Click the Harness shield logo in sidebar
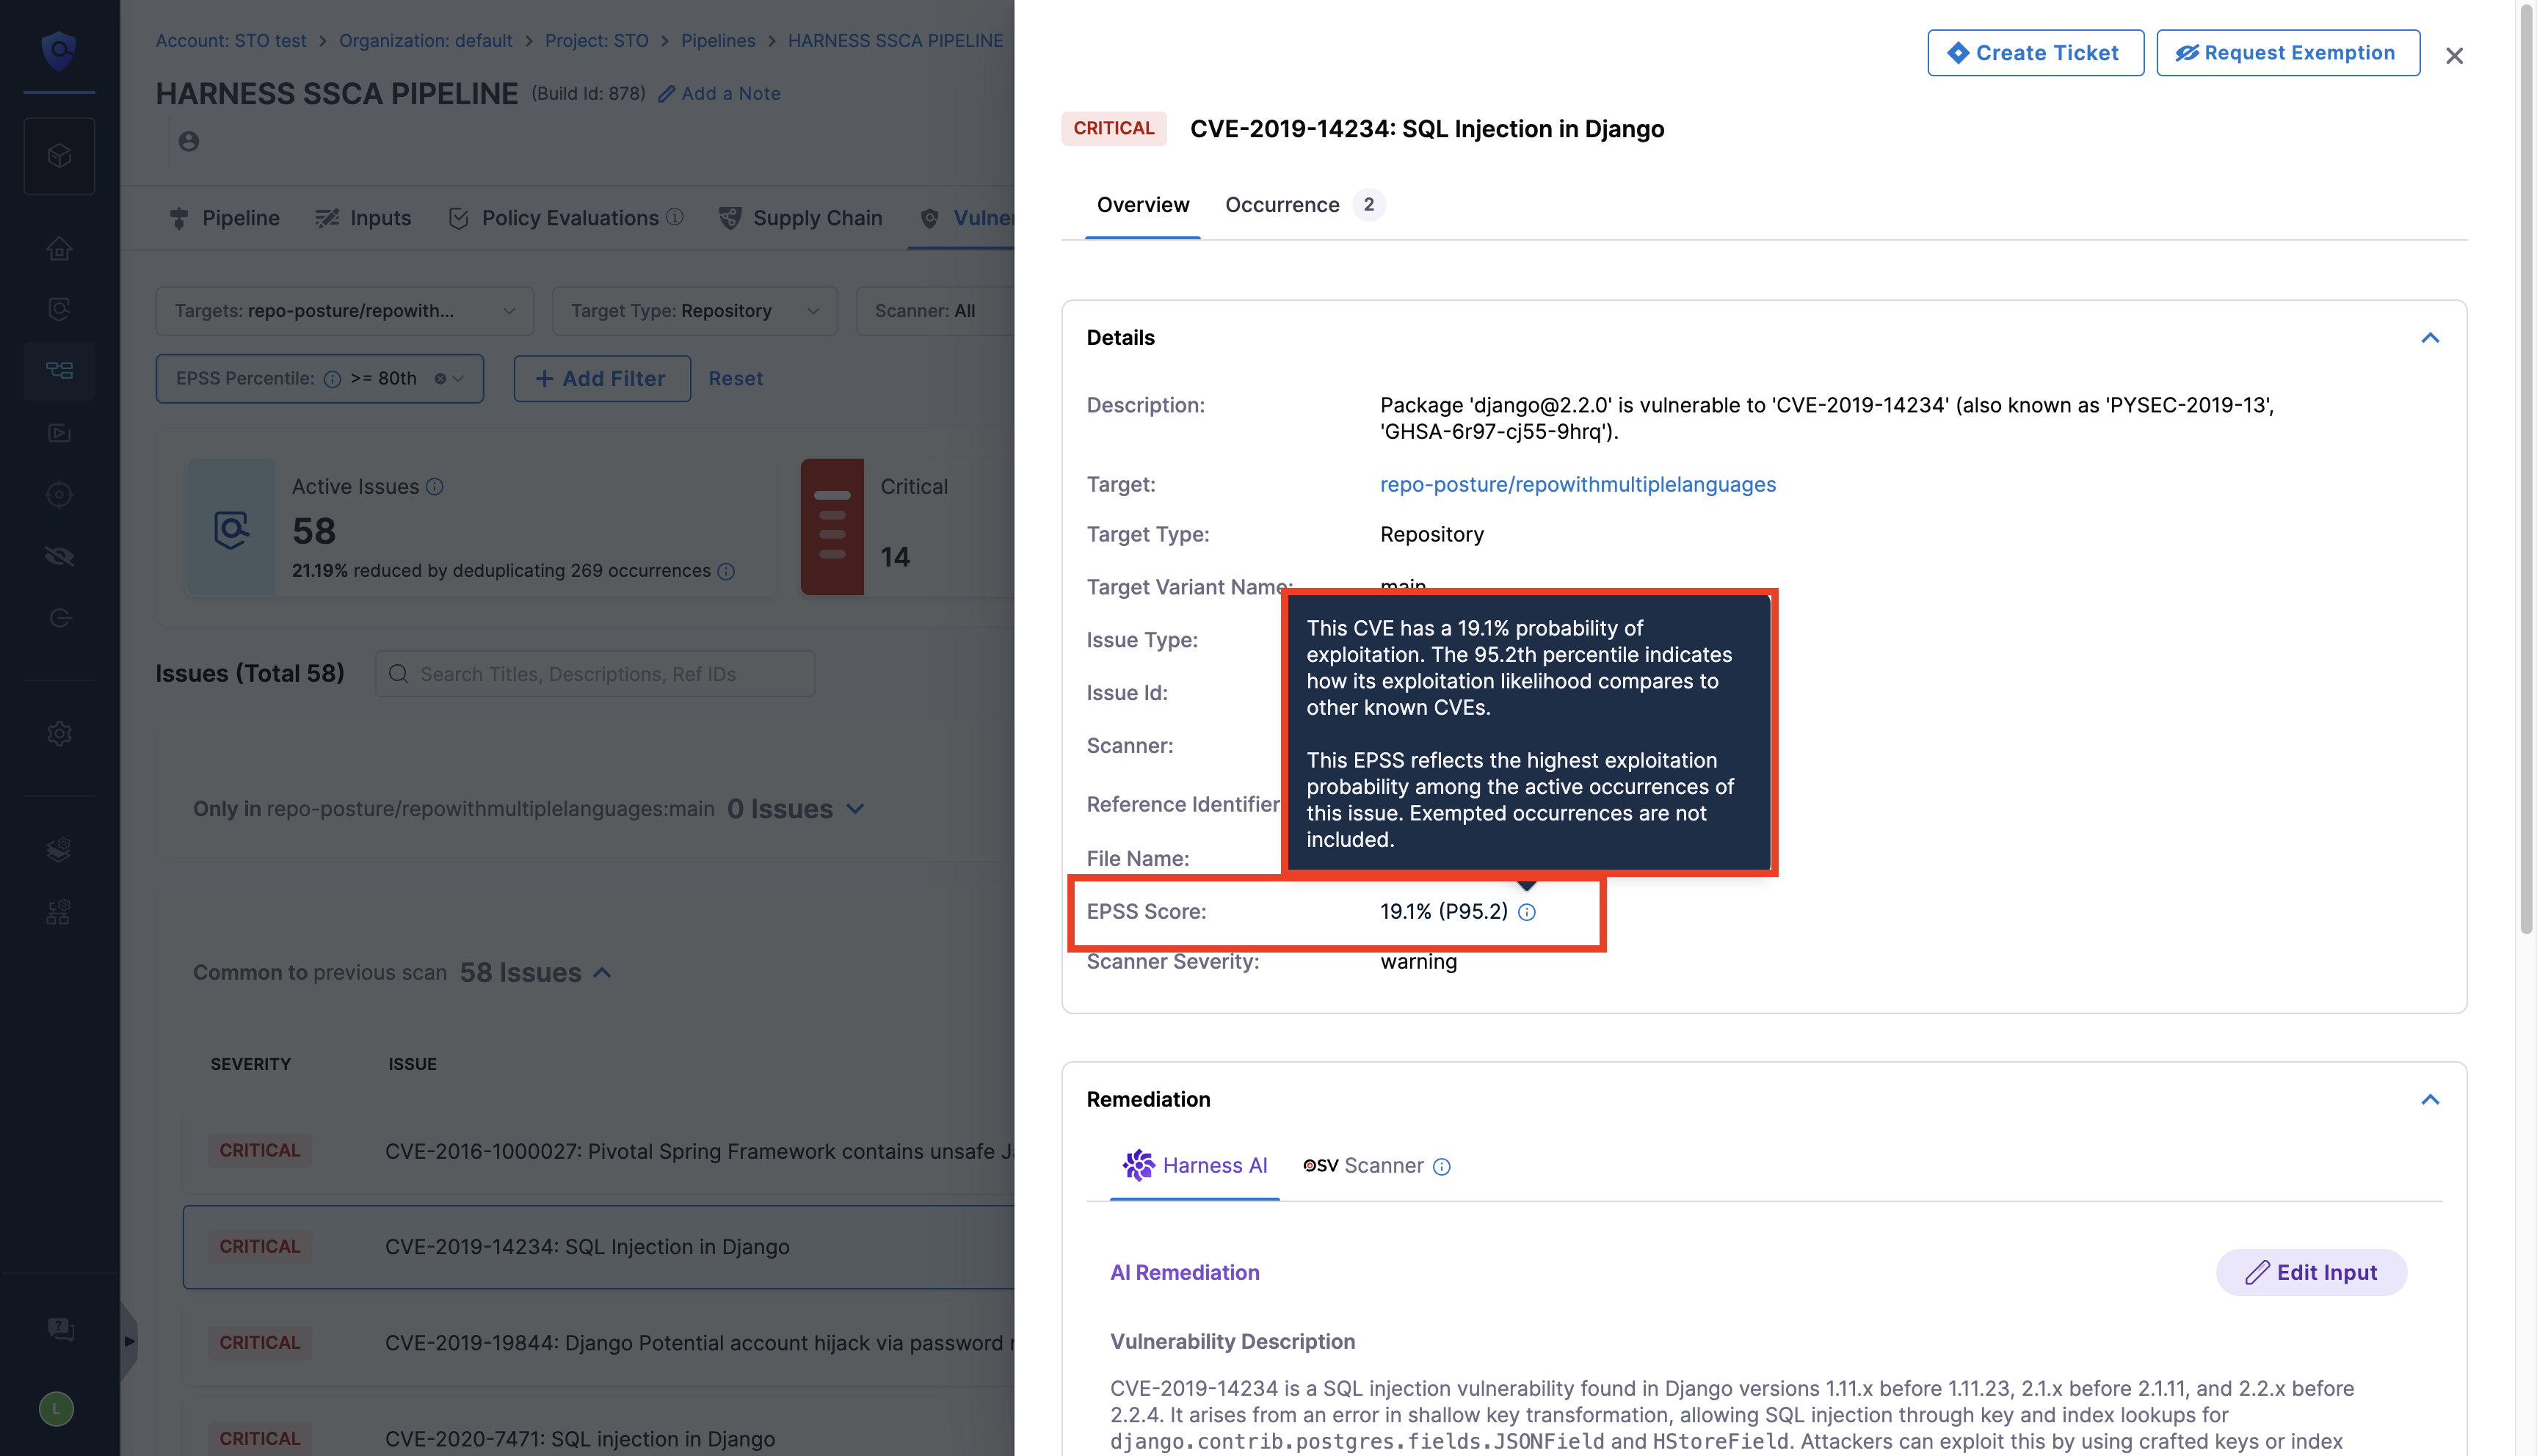Image resolution: width=2537 pixels, height=1456 pixels. tap(59, 50)
